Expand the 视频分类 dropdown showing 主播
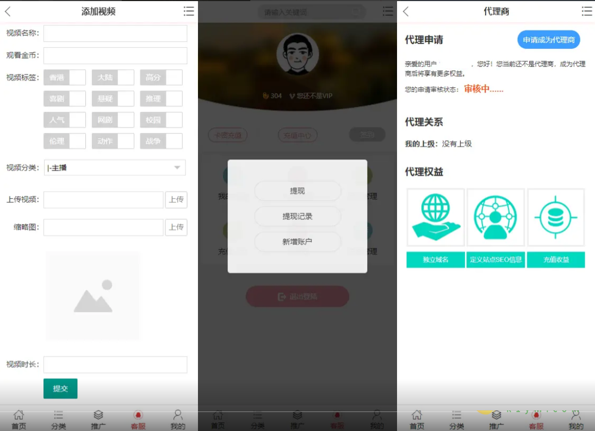Viewport: 595px width, 431px height. (x=115, y=168)
